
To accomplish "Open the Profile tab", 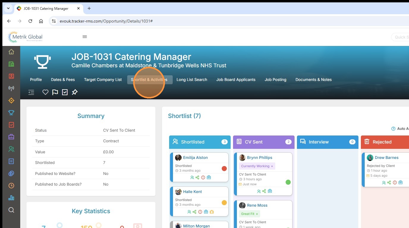I will pos(36,79).
